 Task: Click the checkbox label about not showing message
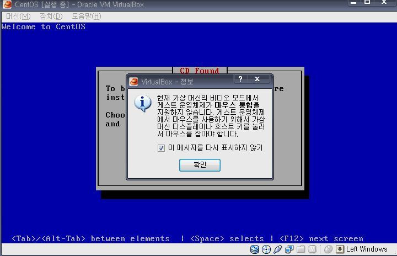[216, 148]
